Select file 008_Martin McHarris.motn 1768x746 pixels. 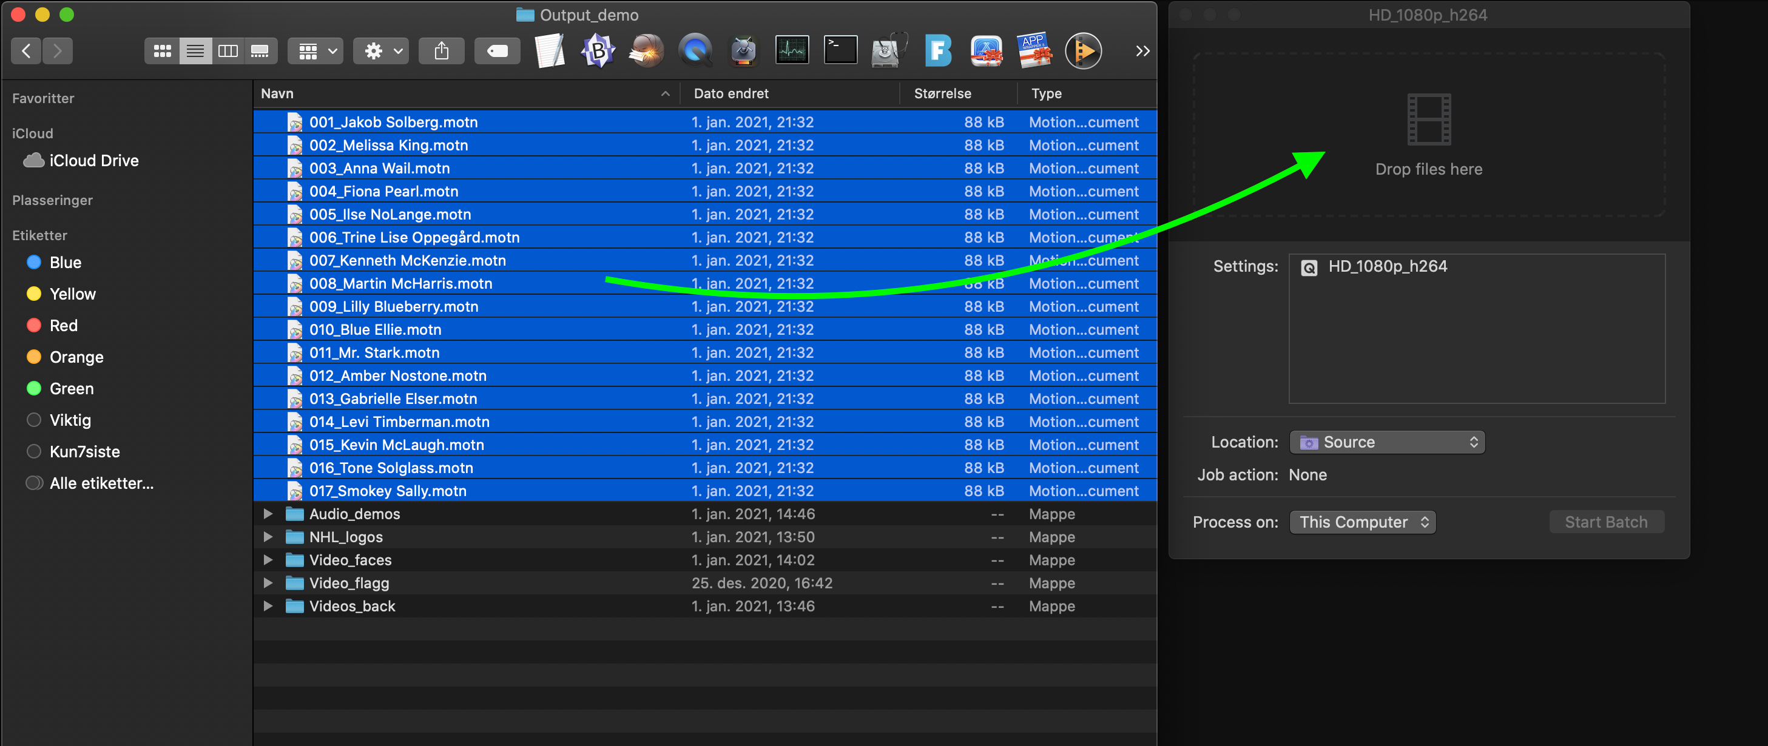705,283
